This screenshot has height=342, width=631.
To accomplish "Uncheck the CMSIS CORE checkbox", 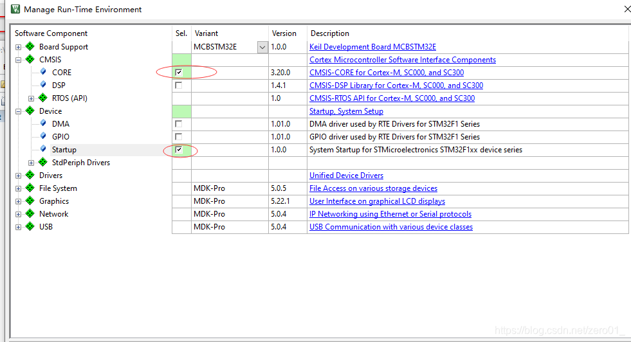I will tap(179, 73).
